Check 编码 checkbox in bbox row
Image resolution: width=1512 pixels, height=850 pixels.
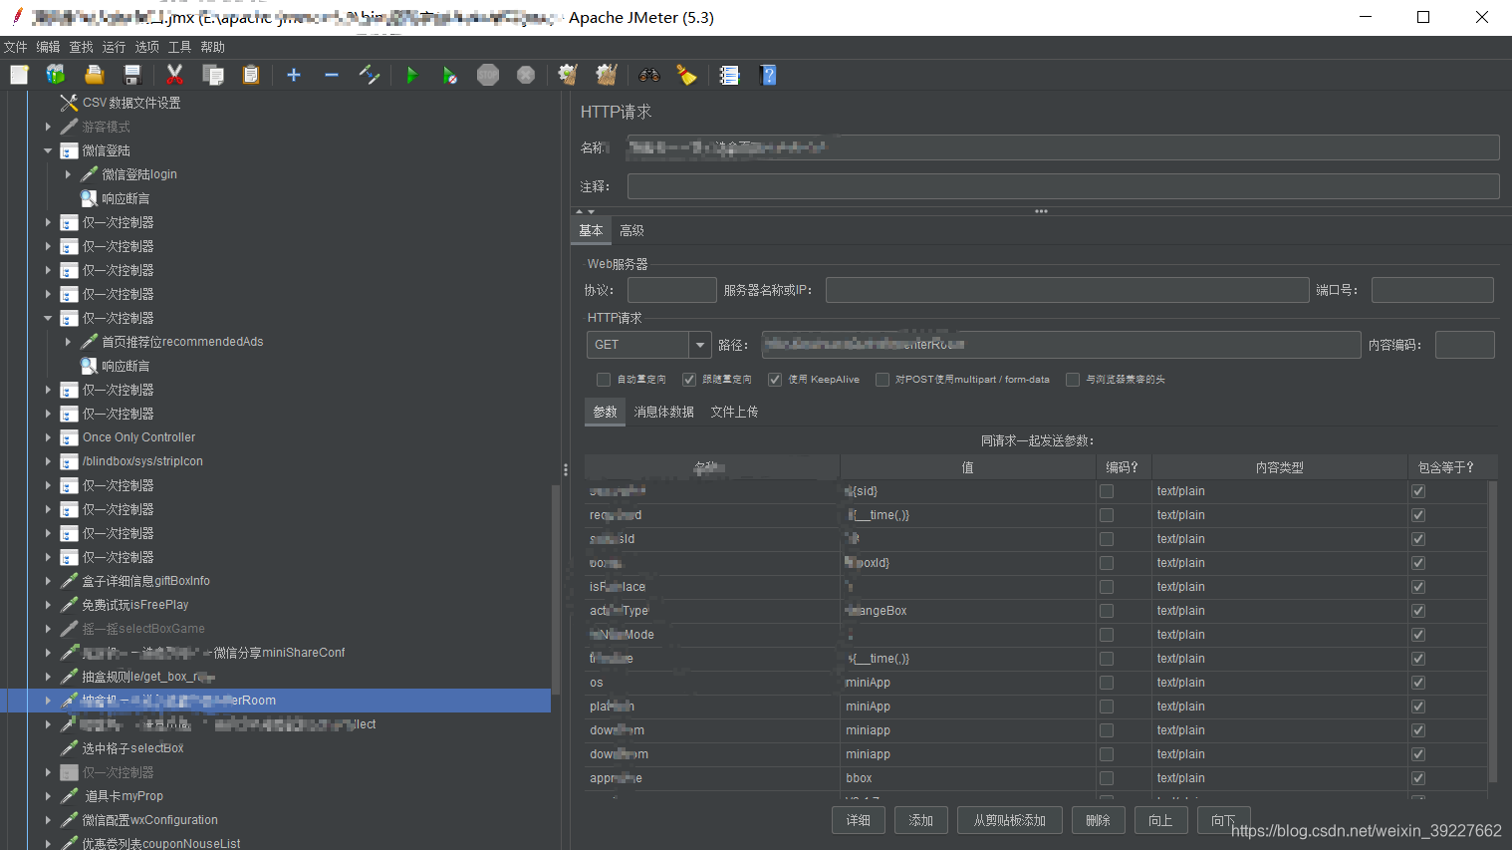[1107, 778]
